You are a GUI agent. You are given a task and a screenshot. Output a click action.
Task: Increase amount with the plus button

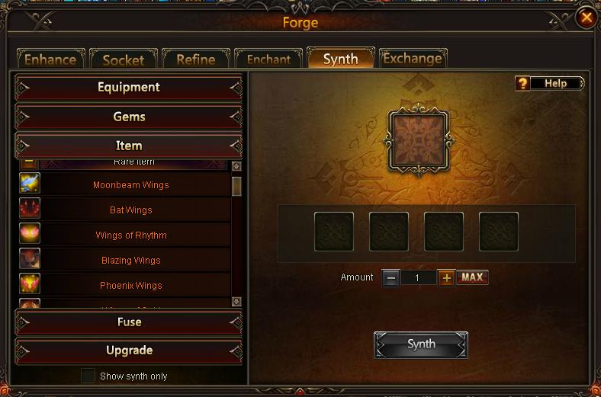[x=446, y=277]
